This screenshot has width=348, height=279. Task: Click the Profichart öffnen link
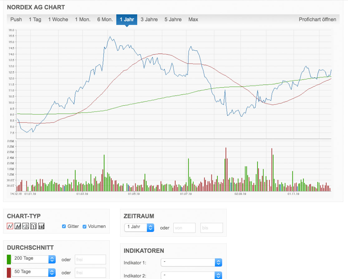[317, 20]
